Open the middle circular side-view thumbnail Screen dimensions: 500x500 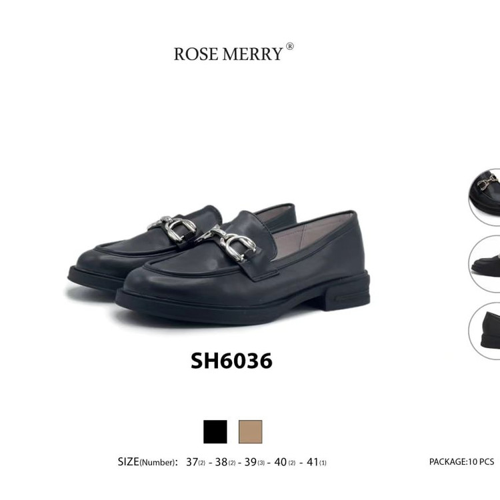click(x=485, y=264)
